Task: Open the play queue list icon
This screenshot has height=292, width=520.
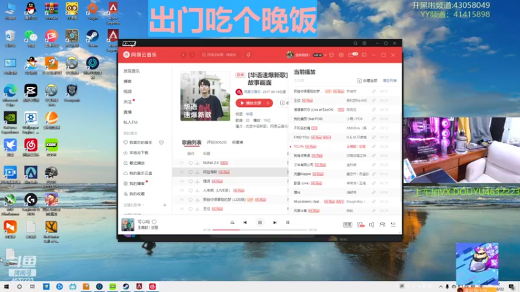Action: [393, 225]
